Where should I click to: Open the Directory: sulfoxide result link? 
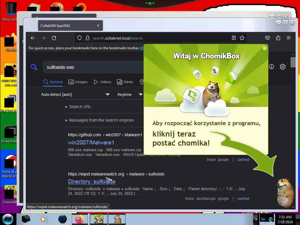(92, 181)
